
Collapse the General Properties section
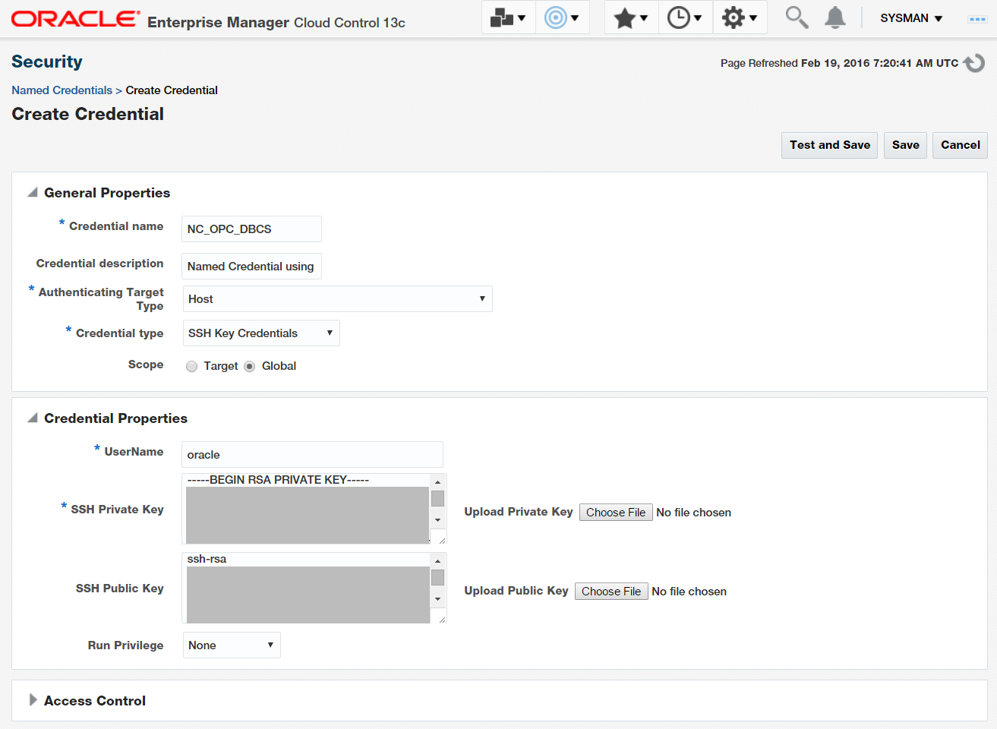point(33,193)
